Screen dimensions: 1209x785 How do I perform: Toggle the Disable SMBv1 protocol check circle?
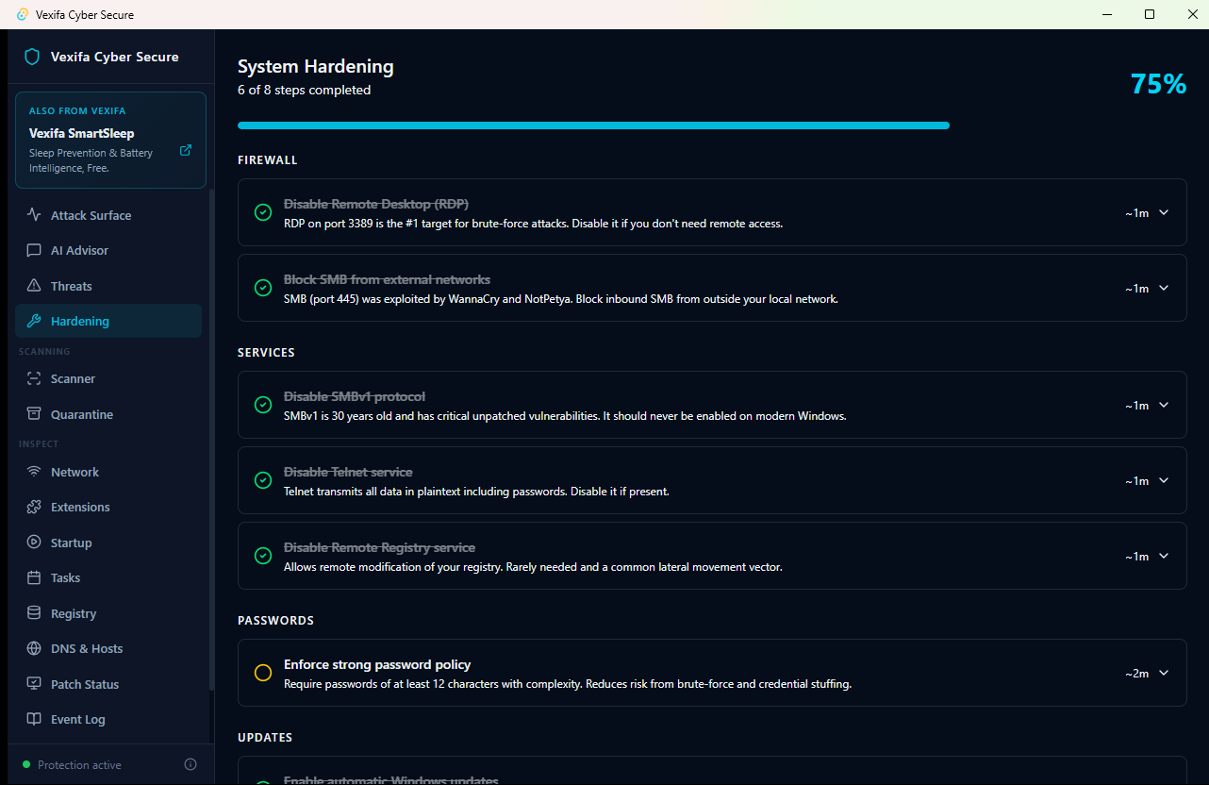click(x=263, y=405)
